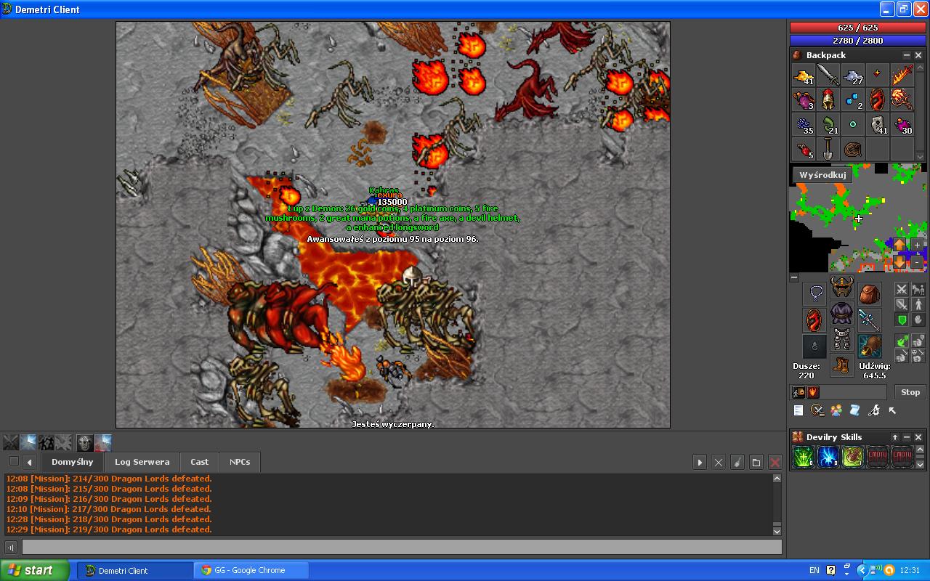Click the plate legs equipment slot
Screen dimensions: 930x581
click(842, 339)
